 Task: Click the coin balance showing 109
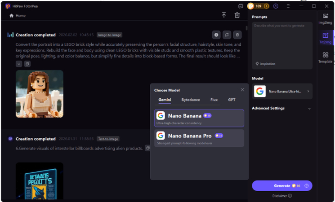tap(258, 6)
